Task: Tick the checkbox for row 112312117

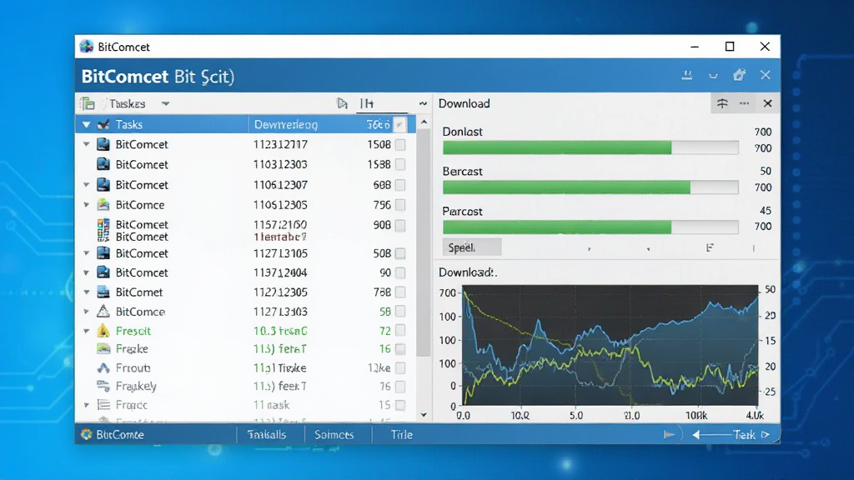Action: (x=400, y=145)
